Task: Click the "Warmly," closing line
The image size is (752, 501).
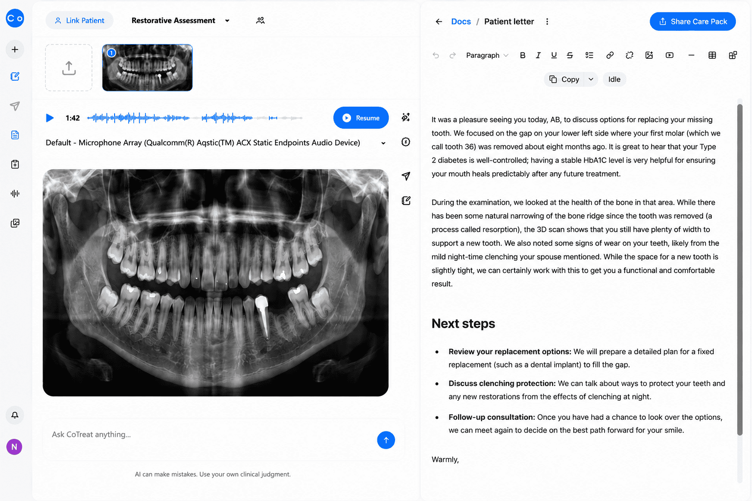Action: [x=445, y=459]
